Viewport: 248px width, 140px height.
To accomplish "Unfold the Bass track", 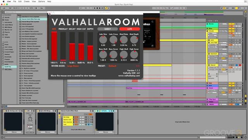I will 207,29.
